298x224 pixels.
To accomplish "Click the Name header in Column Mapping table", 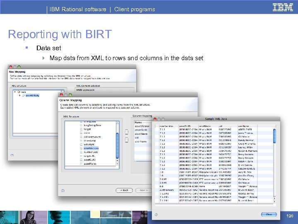I will point(143,122).
